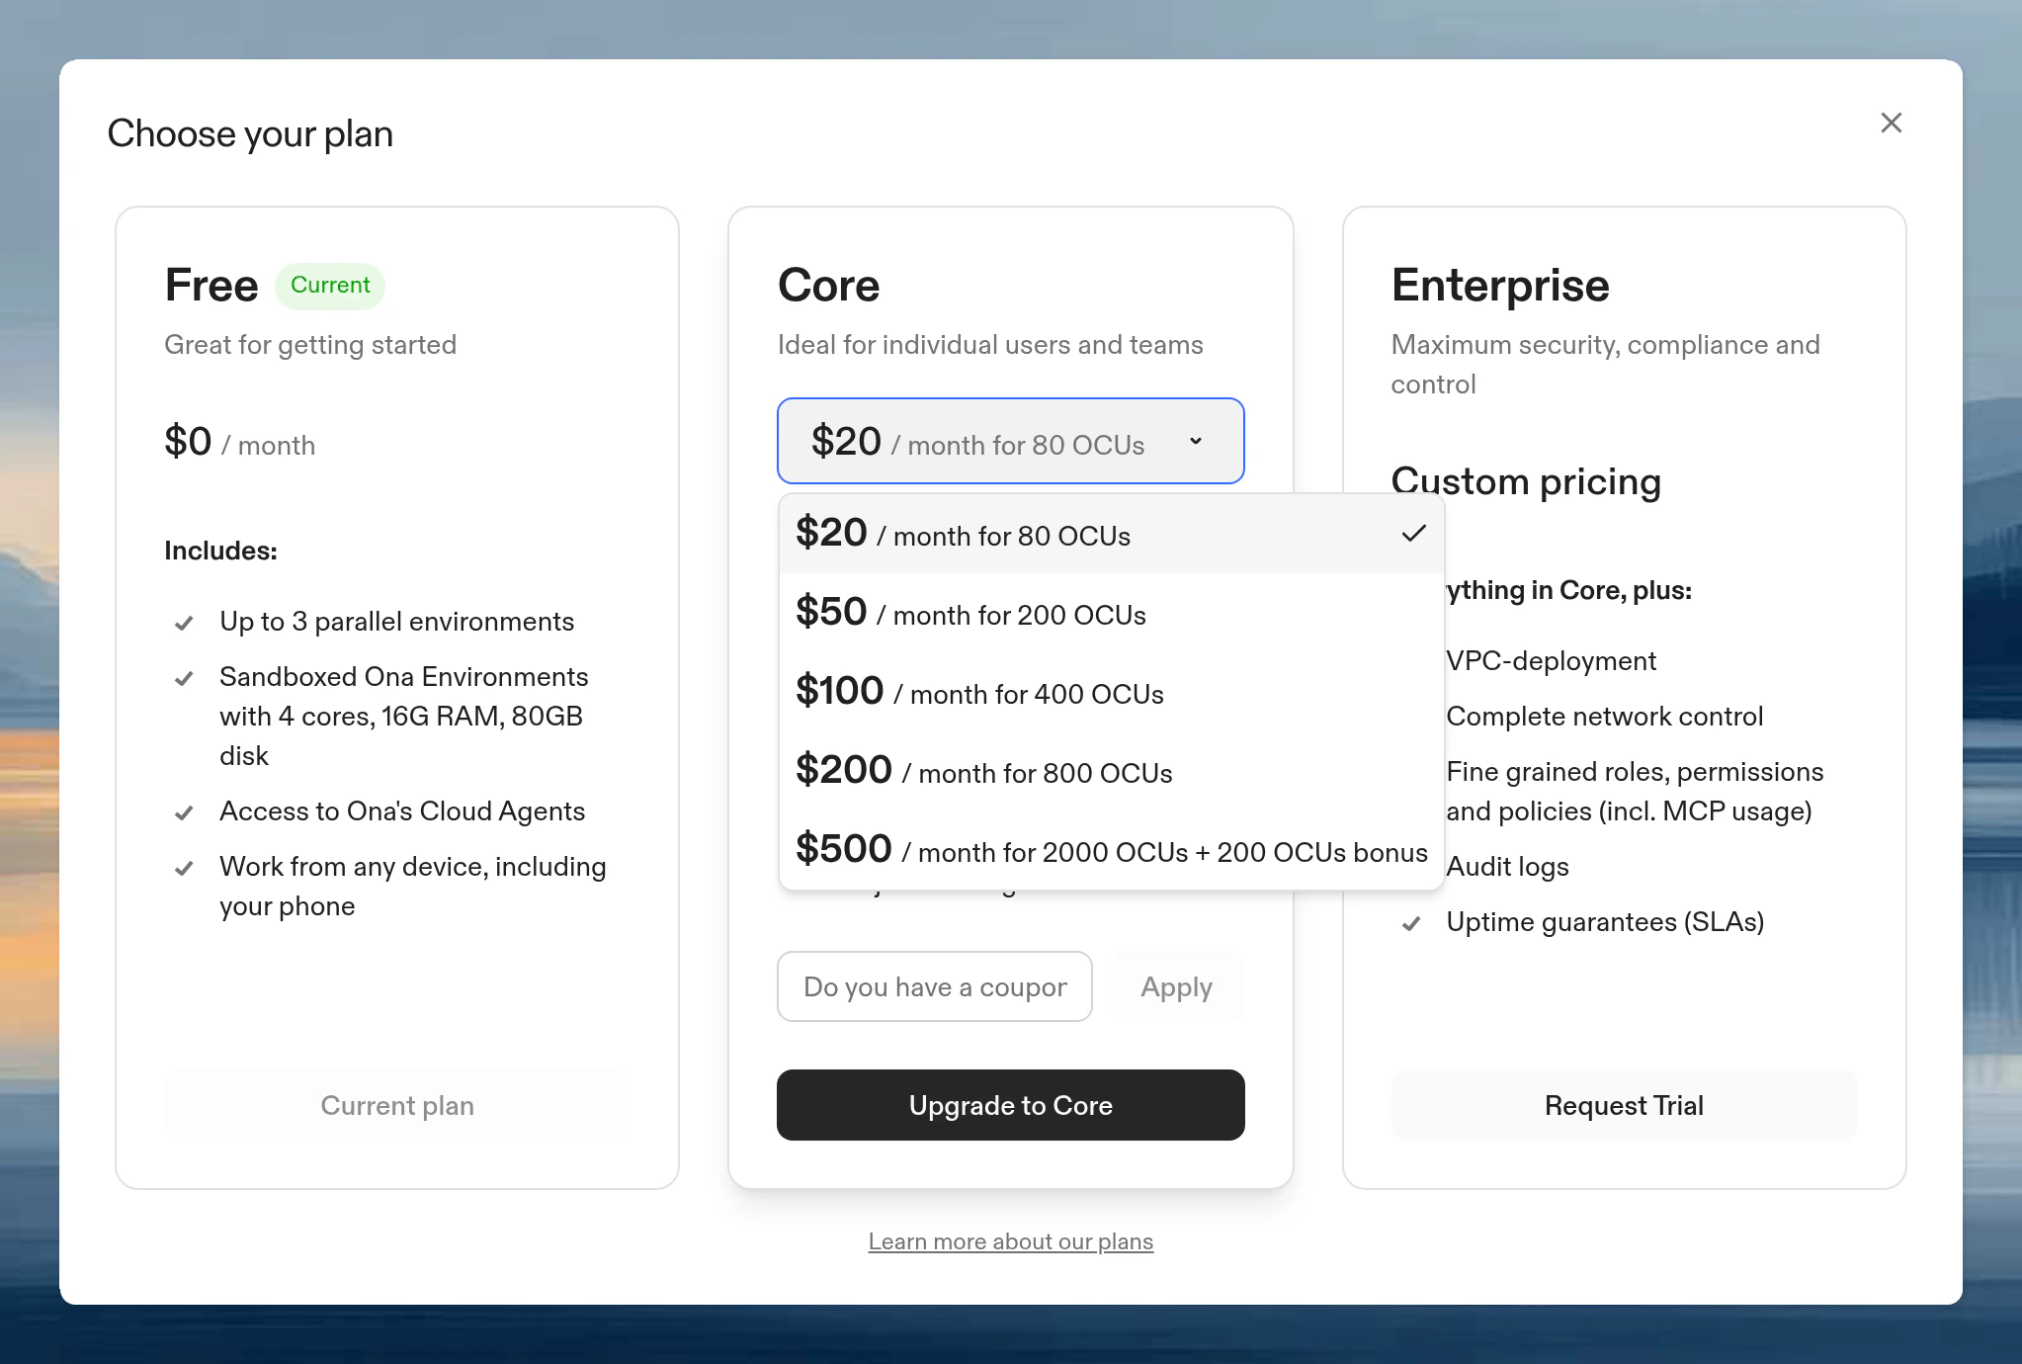Click the checkmark next to "Uptime guarantees (SLAs)"
The image size is (2022, 1364).
1411,923
